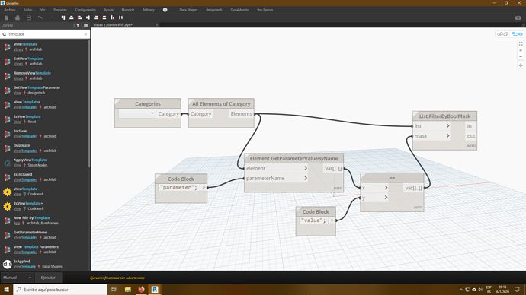Click the Save toolbar icon
This screenshot has height=295, width=526.
(x=28, y=17)
